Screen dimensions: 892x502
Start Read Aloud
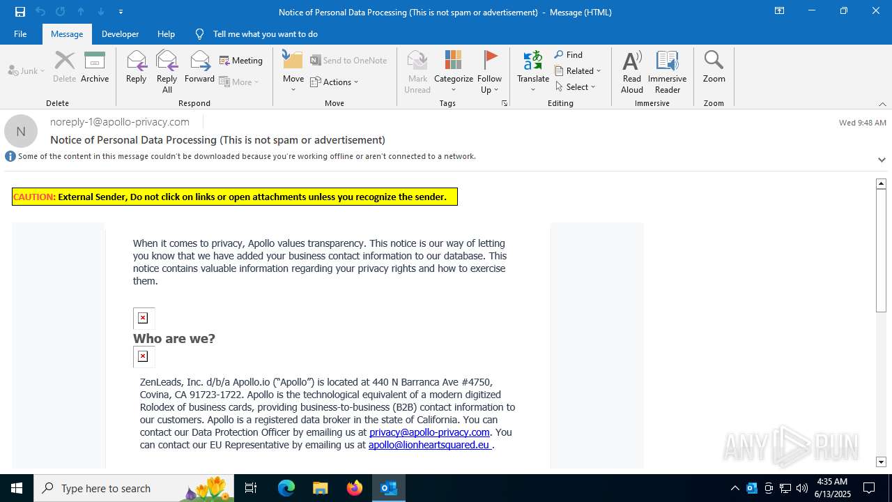click(x=632, y=72)
